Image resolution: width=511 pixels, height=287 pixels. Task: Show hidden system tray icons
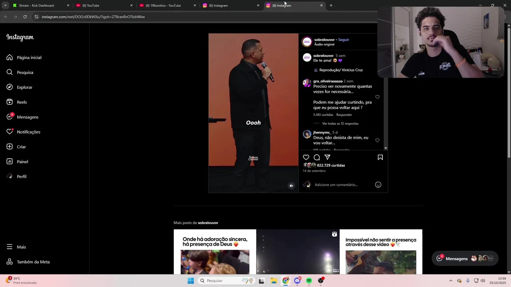(451, 281)
